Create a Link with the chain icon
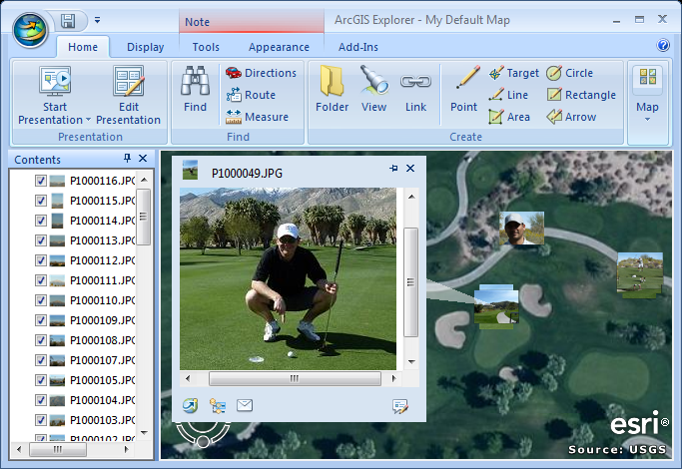 click(x=415, y=89)
